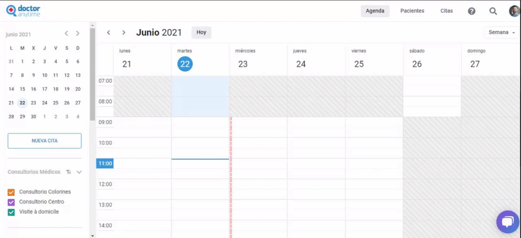Open the Citas tab
The height and width of the screenshot is (238, 521).
pos(446,11)
